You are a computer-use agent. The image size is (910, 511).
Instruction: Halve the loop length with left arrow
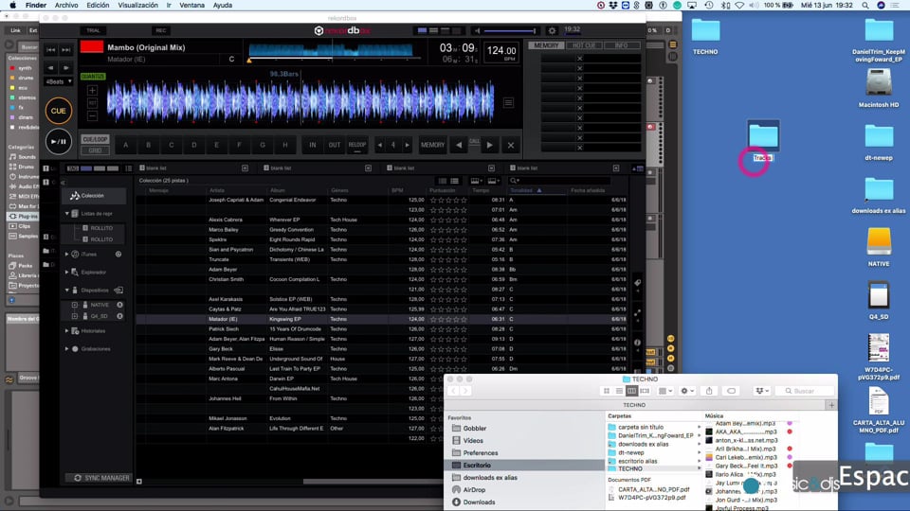pyautogui.click(x=380, y=145)
